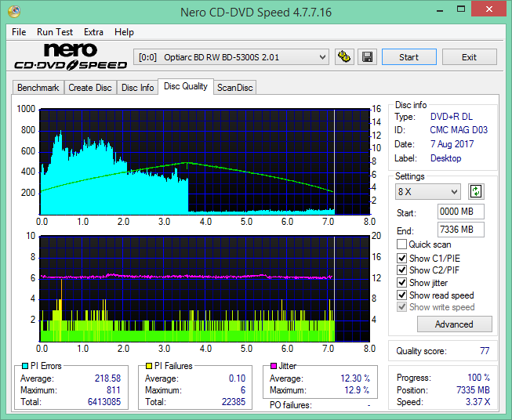Image resolution: width=512 pixels, height=420 pixels.
Task: Switch to the Disc Info tab
Action: 137,88
